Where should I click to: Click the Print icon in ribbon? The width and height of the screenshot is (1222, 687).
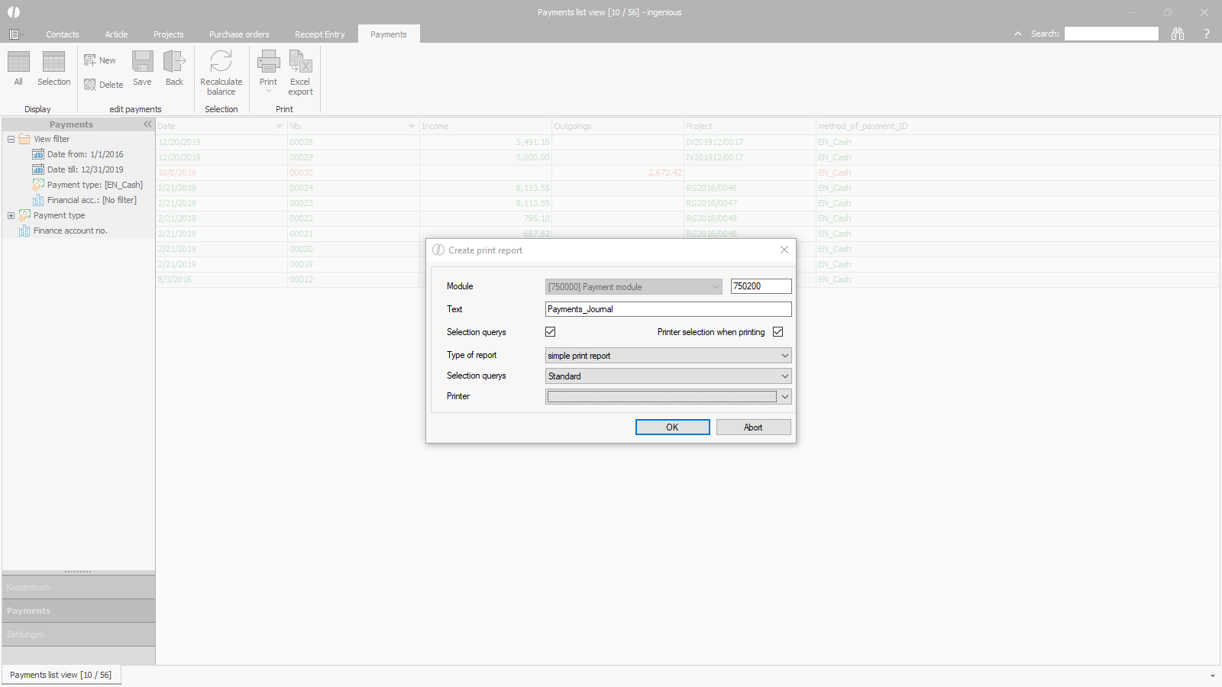268,63
